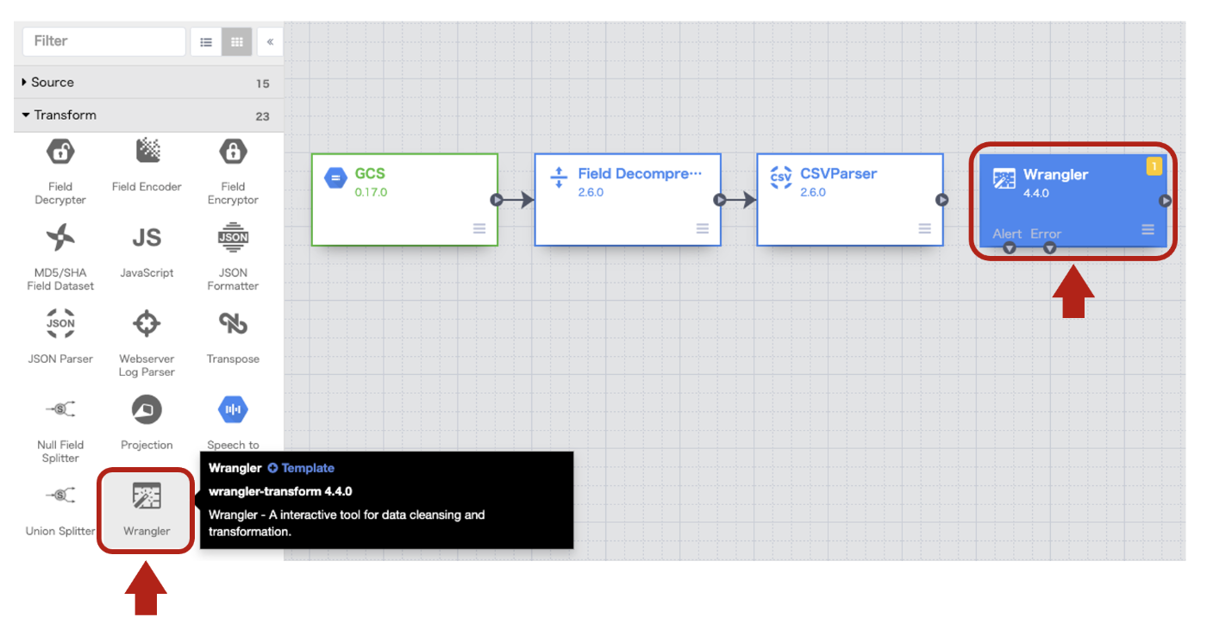
Task: Add the Field Decrypter transform plugin
Action: (60, 171)
